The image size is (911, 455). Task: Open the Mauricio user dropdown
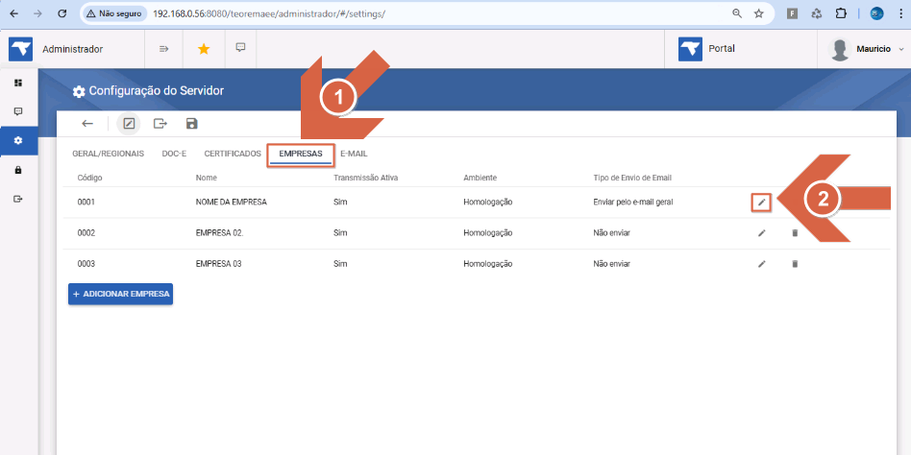(869, 49)
